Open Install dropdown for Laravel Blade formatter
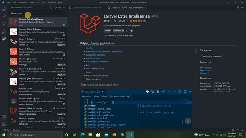Viewport: 246px width, 138px height. pos(65,114)
